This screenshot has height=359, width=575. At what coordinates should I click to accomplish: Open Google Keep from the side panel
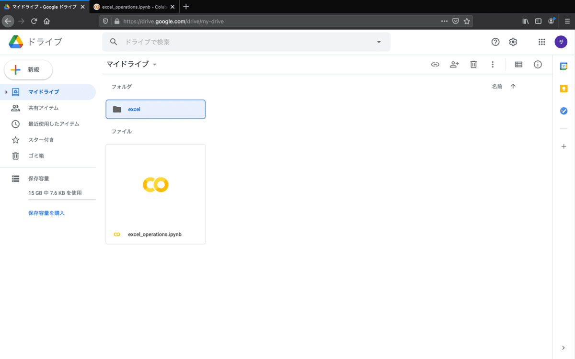(563, 88)
